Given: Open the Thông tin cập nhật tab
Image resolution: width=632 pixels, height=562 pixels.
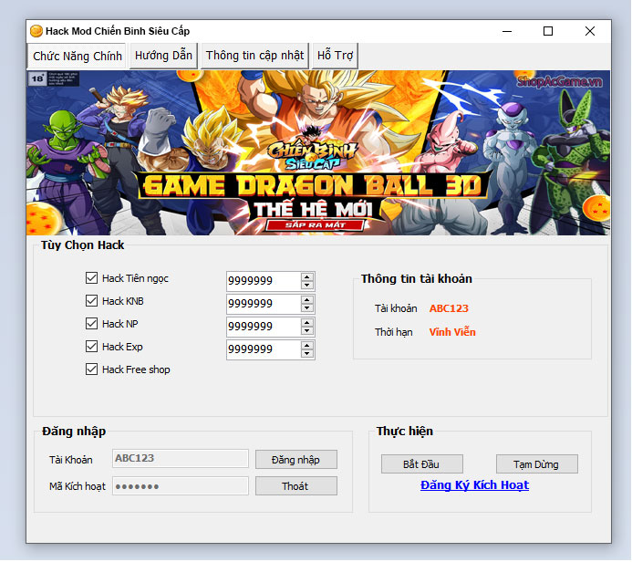Looking at the screenshot, I should tap(254, 56).
